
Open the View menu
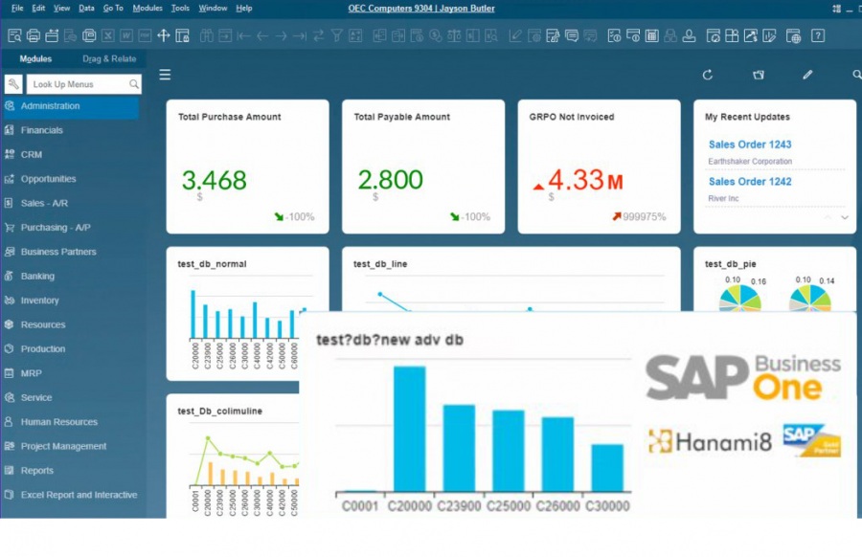(61, 9)
